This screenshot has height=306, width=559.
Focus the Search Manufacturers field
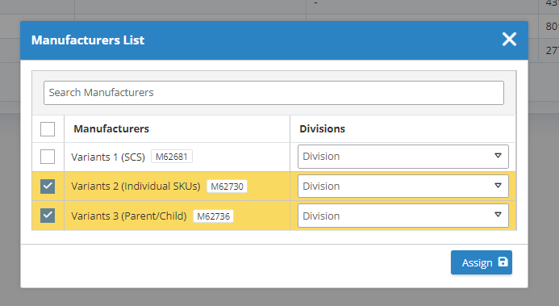(273, 93)
